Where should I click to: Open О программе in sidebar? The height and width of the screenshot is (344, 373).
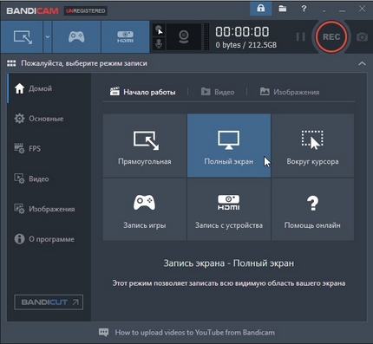click(x=49, y=239)
